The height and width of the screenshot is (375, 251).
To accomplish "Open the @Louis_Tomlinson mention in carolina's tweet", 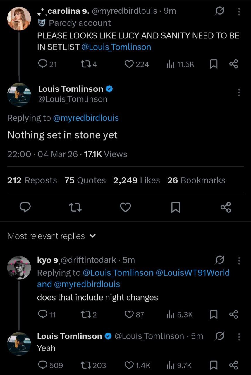I will [116, 47].
